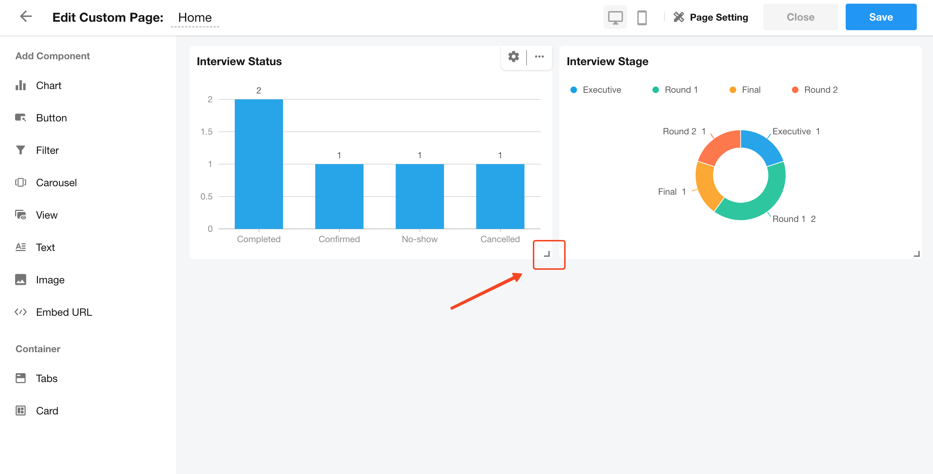Click the Carousel icon
The image size is (933, 474).
coord(21,183)
